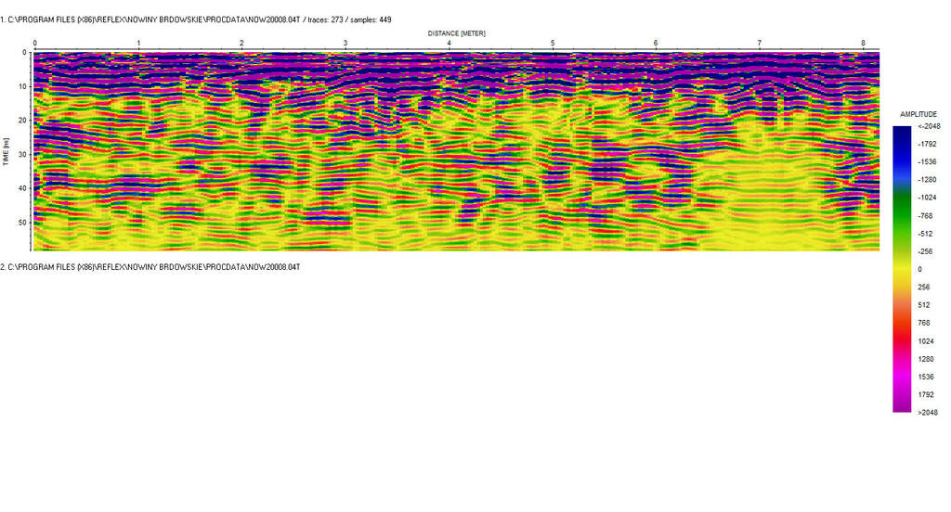Viewport: 951px width, 512px height.
Task: Pick the dark blue top of amplitude color bar
Action: (902, 134)
